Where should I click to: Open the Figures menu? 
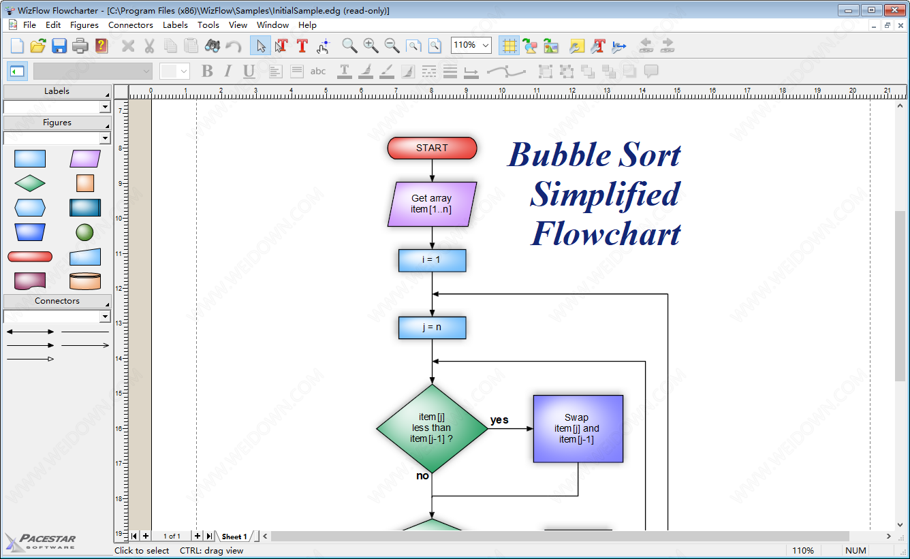click(x=84, y=25)
